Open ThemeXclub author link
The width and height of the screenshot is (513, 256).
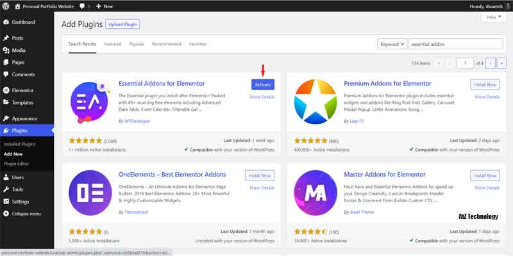(136, 212)
